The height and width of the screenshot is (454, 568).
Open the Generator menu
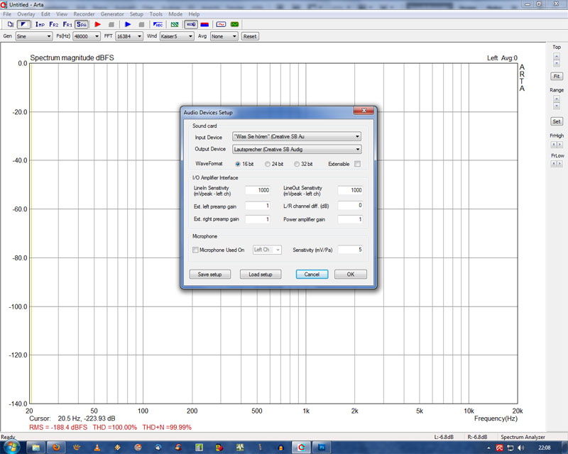click(x=112, y=14)
